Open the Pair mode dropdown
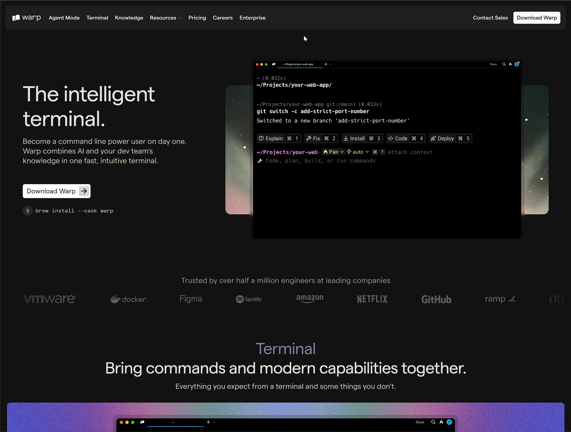Screen dimensions: 571x432 (333, 152)
